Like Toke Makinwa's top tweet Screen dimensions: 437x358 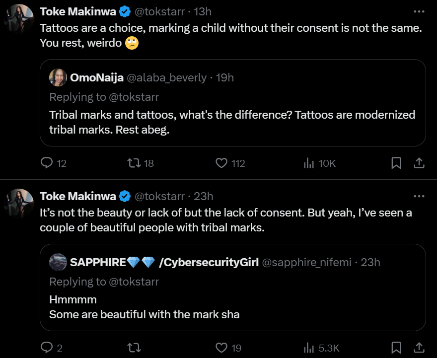click(x=221, y=163)
